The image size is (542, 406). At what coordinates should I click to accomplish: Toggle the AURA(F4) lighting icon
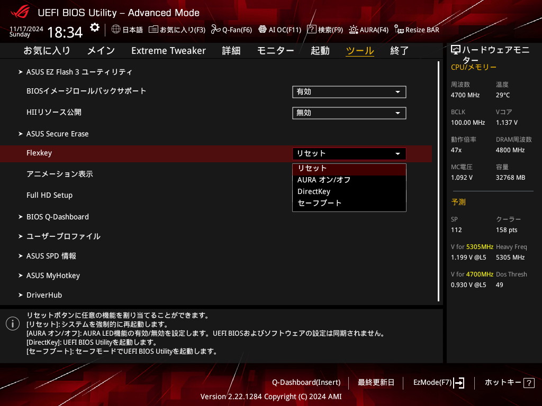pos(353,30)
